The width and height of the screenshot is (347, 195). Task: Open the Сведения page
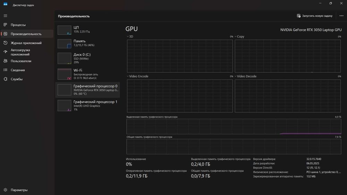point(27,70)
